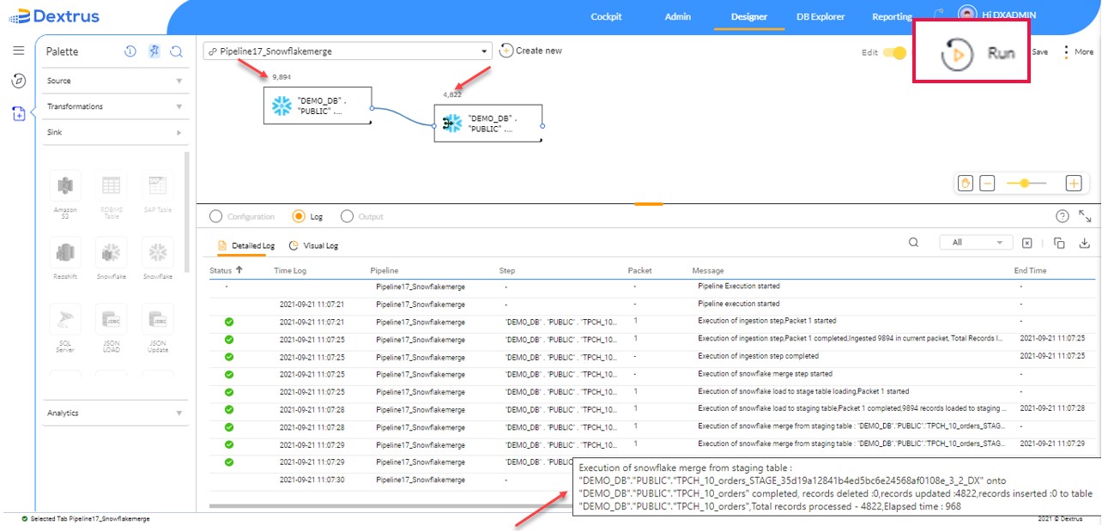Screen dimensions: 1102x531
Task: Click the Time Log column header
Action: tap(290, 270)
